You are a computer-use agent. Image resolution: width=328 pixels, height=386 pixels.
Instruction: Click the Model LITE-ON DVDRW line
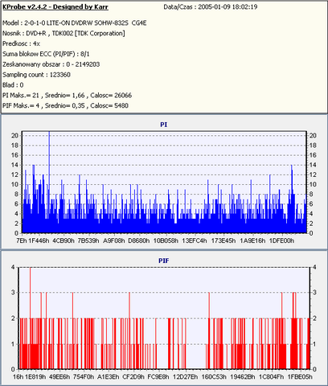point(75,23)
